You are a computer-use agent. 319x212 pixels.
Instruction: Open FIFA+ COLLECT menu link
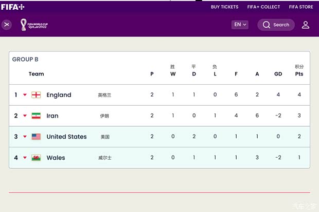click(263, 7)
